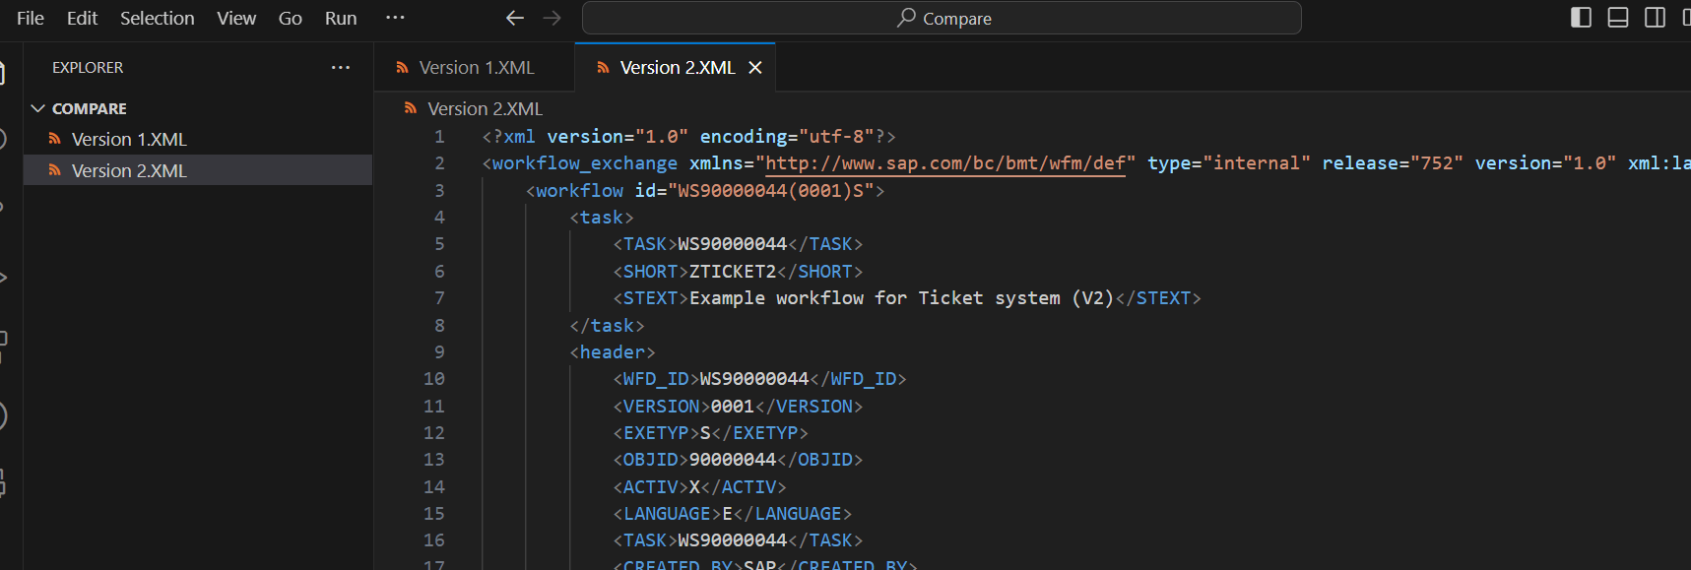Screen dimensions: 1691x570
Task: Select Version 1.XML in the Explorer tree
Action: click(x=129, y=139)
